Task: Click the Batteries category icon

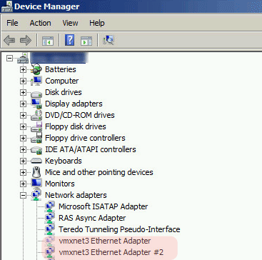Action: tap(36, 69)
